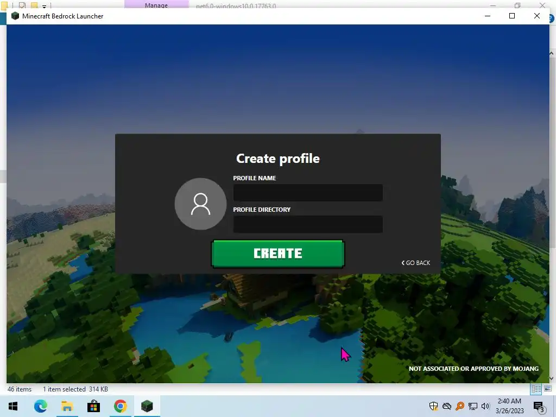556x417 pixels.
Task: Switch File Explorer to large icons view
Action: (548, 389)
